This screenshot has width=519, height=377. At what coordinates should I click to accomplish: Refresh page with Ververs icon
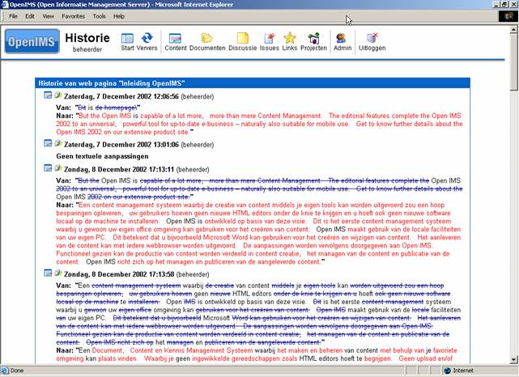tap(147, 38)
